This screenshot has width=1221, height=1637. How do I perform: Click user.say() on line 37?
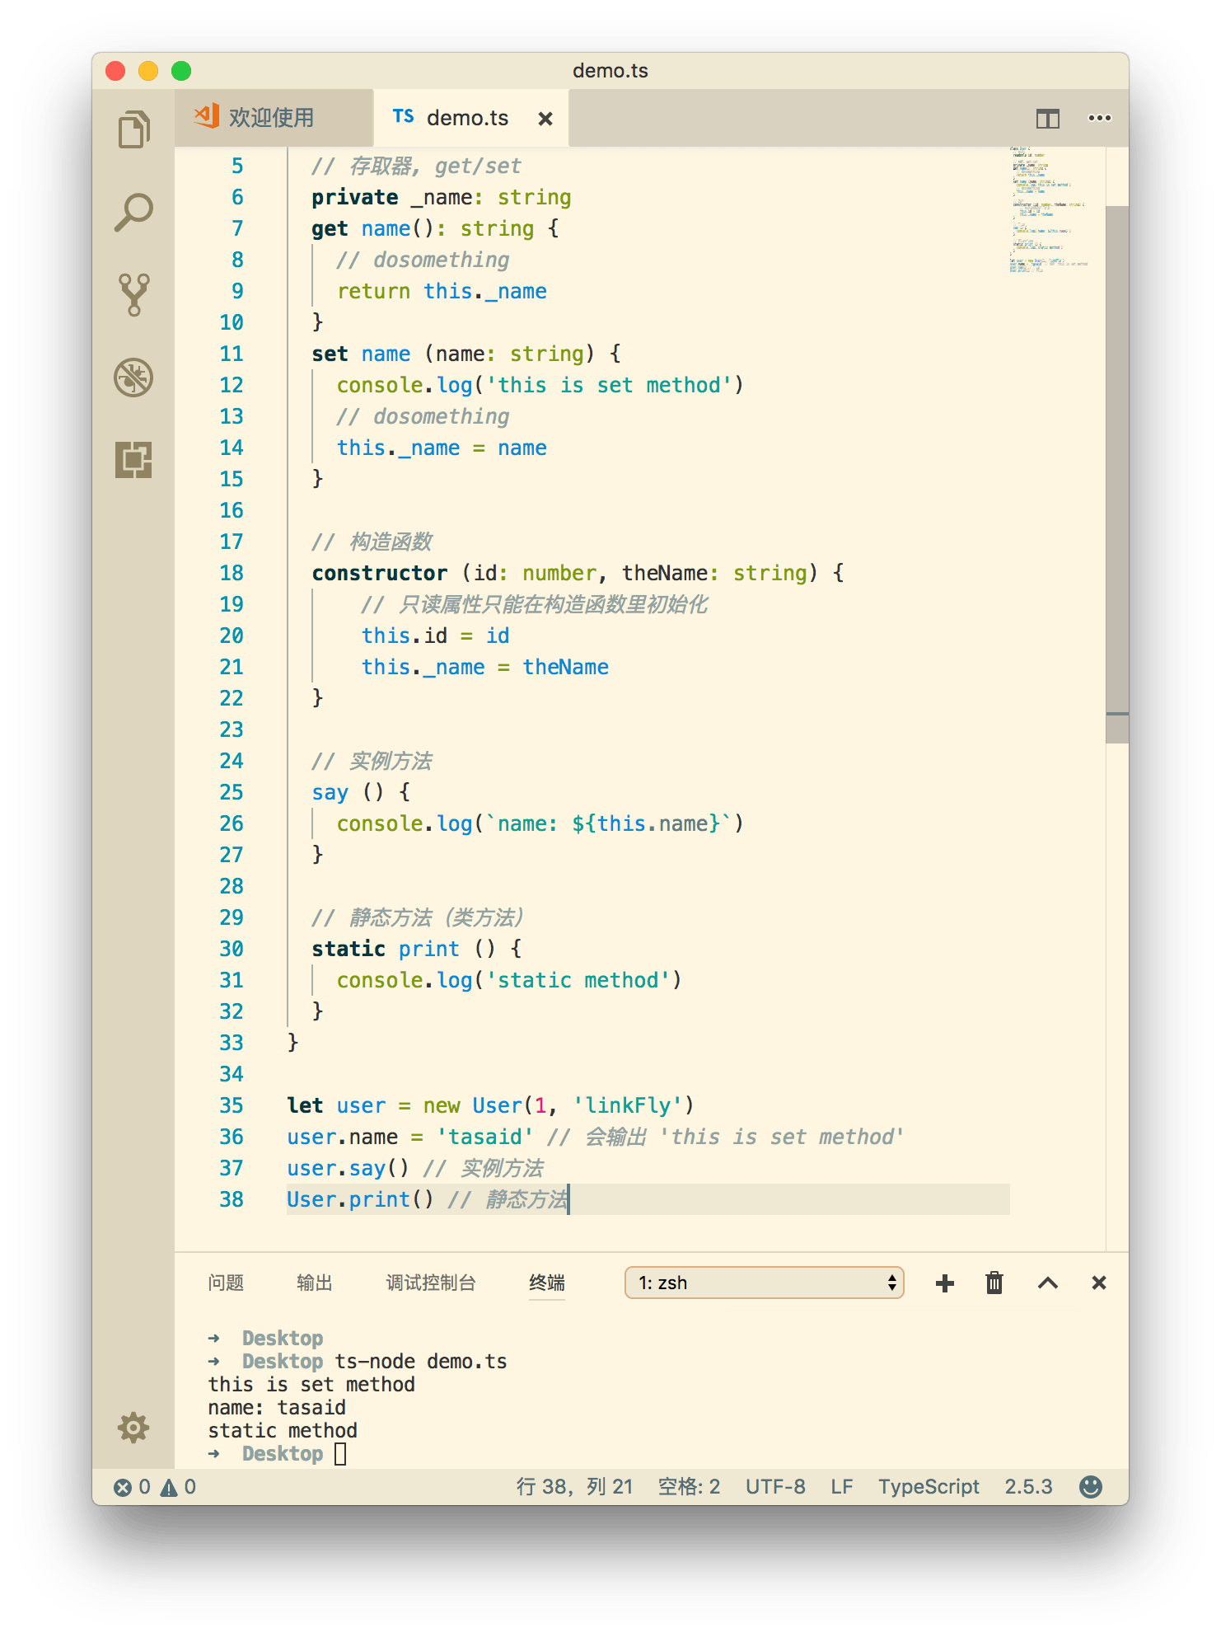[x=348, y=1168]
